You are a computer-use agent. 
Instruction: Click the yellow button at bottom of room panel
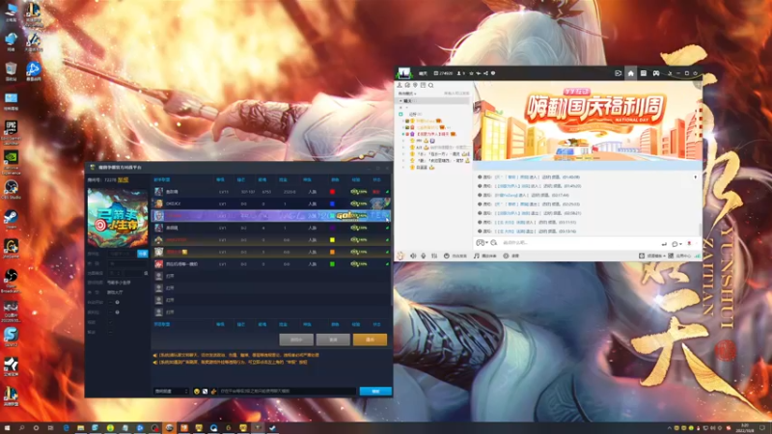tap(370, 339)
